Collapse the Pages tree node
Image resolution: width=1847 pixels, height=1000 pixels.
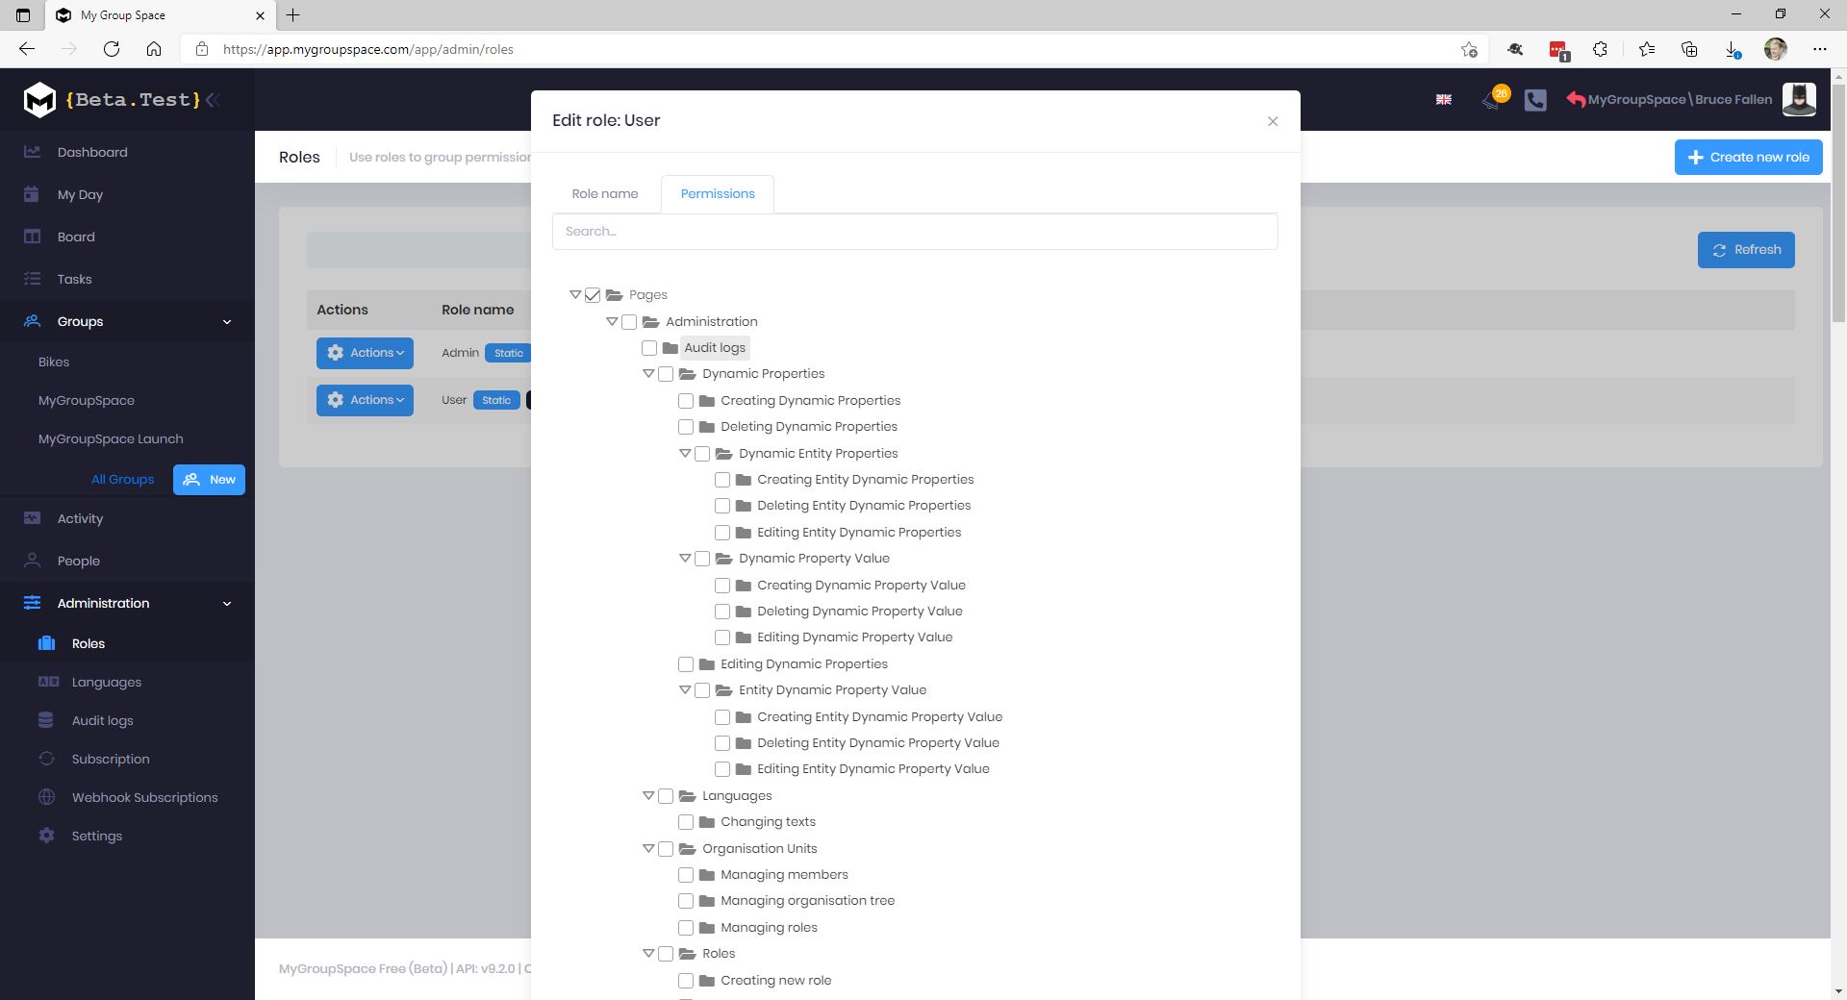[x=575, y=295]
